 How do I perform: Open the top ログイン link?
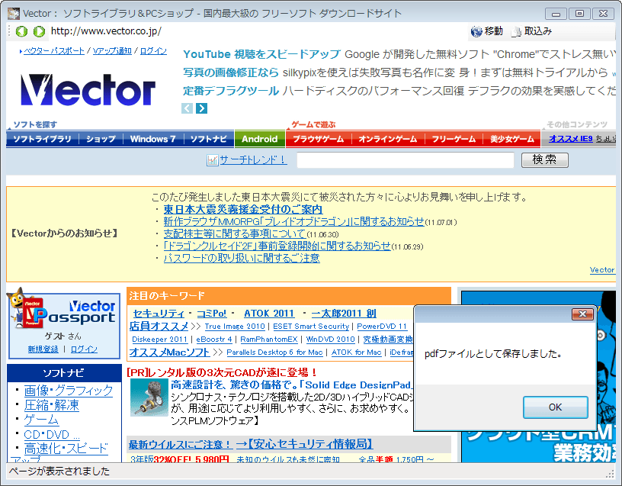pyautogui.click(x=153, y=51)
